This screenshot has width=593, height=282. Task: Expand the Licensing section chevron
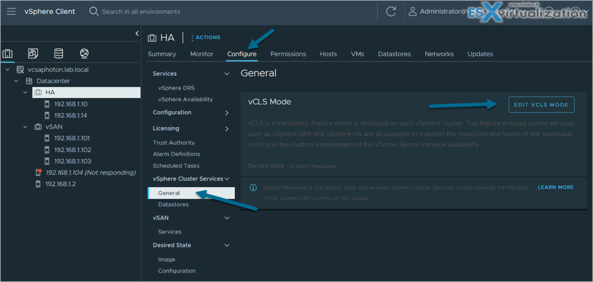coord(227,129)
